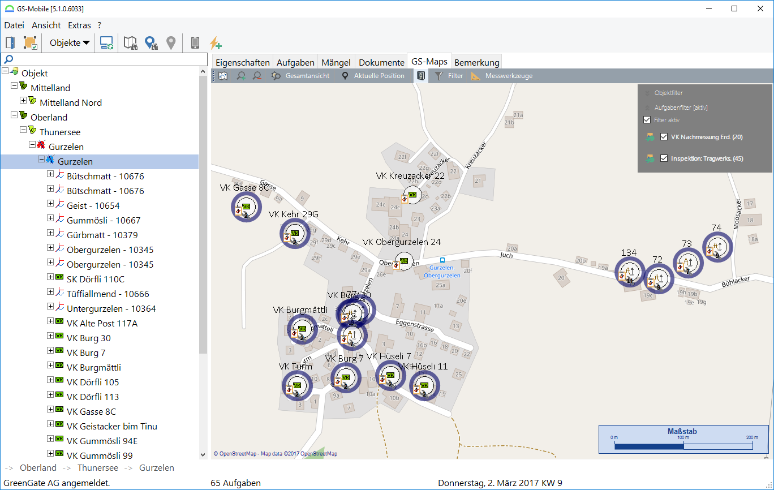This screenshot has width=774, height=490.
Task: Expand the Mittelland Nord node
Action: pos(23,100)
